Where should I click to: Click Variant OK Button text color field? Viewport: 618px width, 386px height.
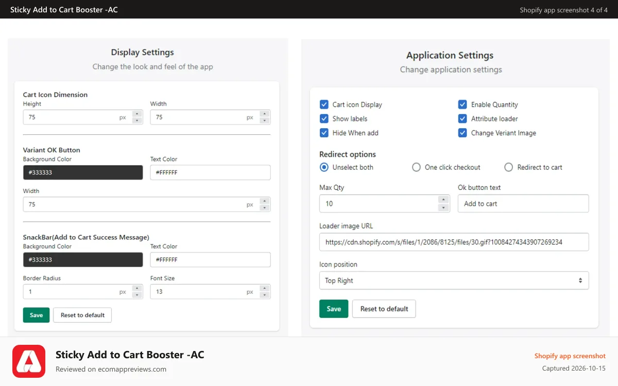[x=210, y=172]
